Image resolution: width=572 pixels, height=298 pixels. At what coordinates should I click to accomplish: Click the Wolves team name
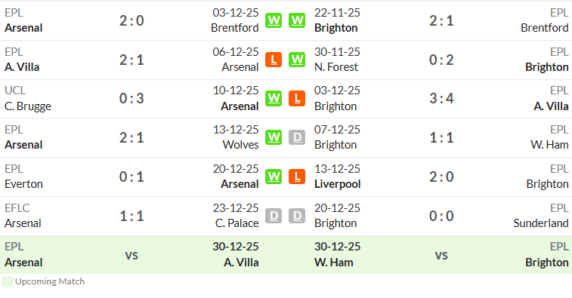tap(240, 145)
